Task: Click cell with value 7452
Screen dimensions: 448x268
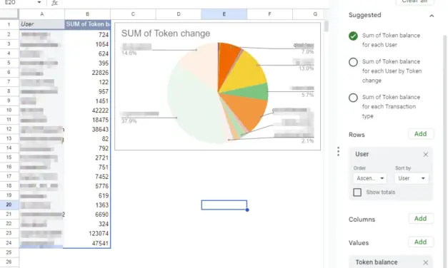Action: [87, 177]
